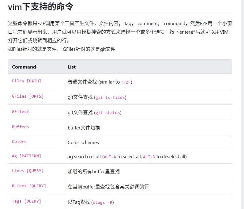The image size is (244, 209).
Task: Click the '加载的所有buffer里查找' description
Action: tap(94, 172)
